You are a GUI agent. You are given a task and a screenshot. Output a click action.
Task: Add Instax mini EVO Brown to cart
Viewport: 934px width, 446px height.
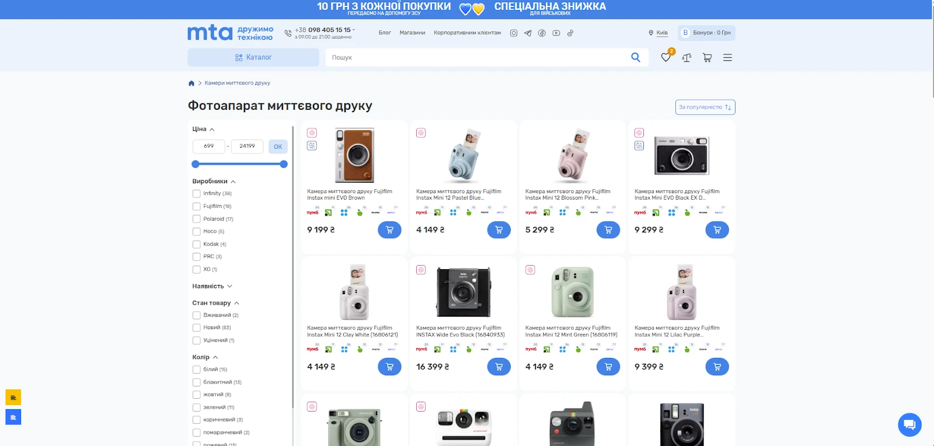pos(389,230)
